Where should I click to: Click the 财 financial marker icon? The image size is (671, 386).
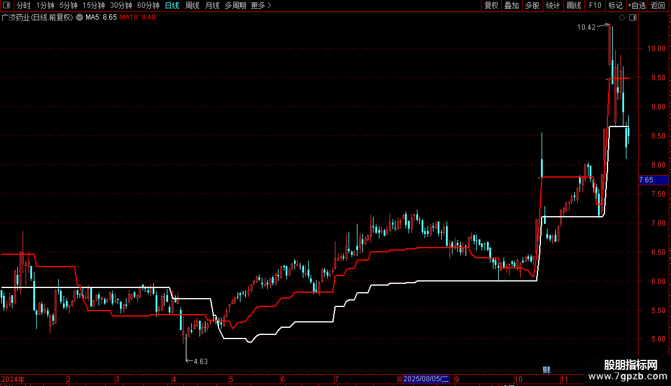pyautogui.click(x=546, y=370)
